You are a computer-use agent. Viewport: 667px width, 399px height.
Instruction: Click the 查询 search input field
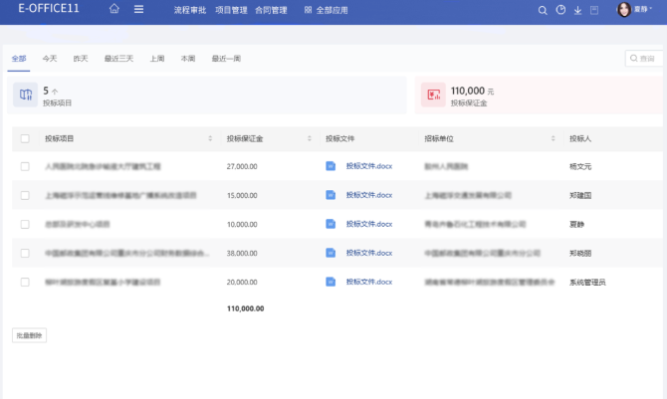648,59
